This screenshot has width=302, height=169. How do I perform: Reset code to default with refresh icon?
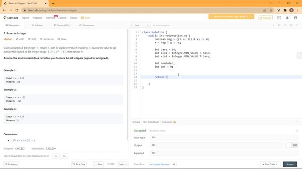click(285, 25)
